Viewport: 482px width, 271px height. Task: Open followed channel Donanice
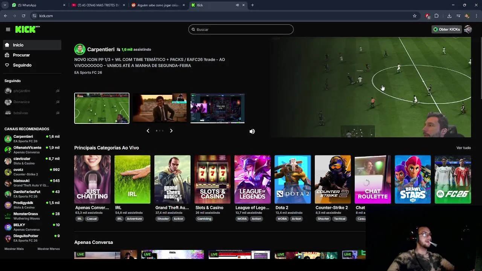[x=32, y=102]
